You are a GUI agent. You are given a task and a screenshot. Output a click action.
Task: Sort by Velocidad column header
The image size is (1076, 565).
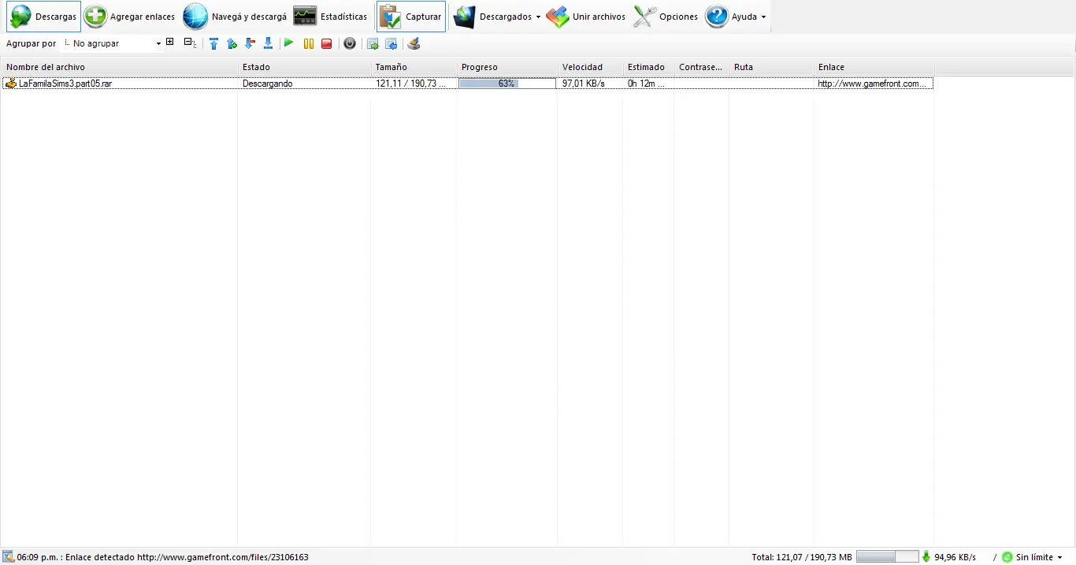tap(590, 67)
